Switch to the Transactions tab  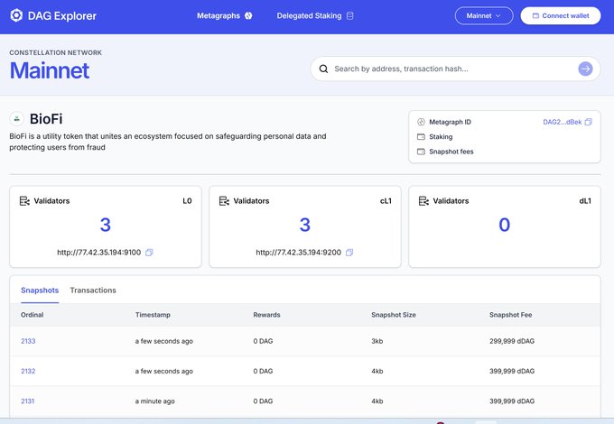(x=93, y=290)
